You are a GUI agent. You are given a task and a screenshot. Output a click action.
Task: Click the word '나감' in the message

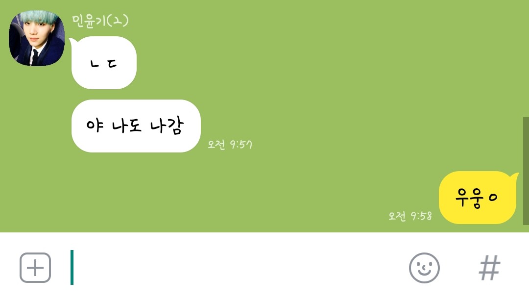(x=167, y=126)
